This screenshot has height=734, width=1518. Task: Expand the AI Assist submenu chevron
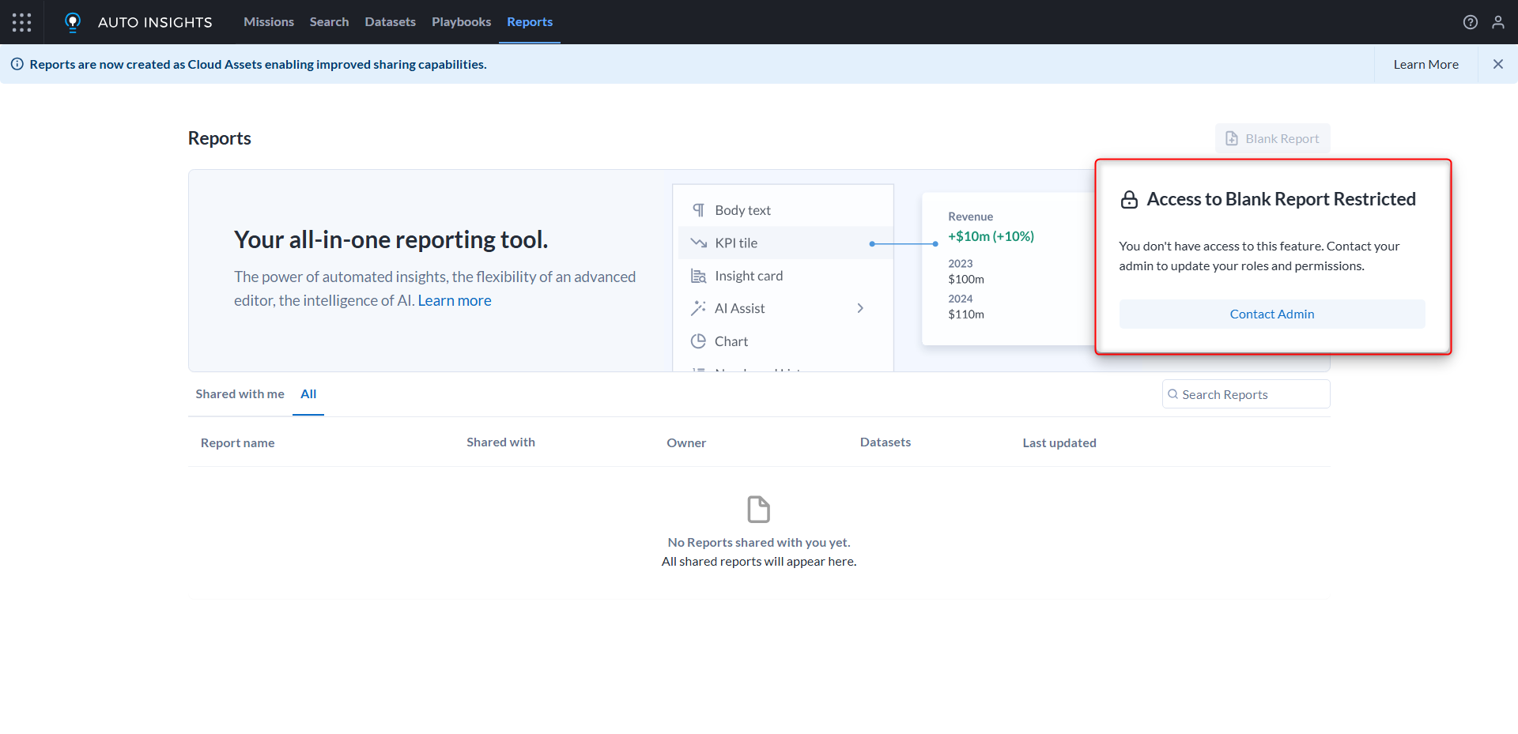(860, 308)
